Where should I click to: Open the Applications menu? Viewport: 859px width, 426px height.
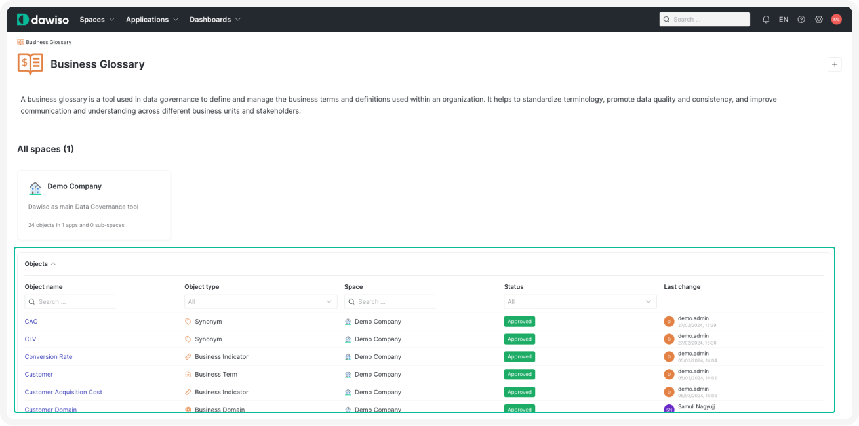152,20
